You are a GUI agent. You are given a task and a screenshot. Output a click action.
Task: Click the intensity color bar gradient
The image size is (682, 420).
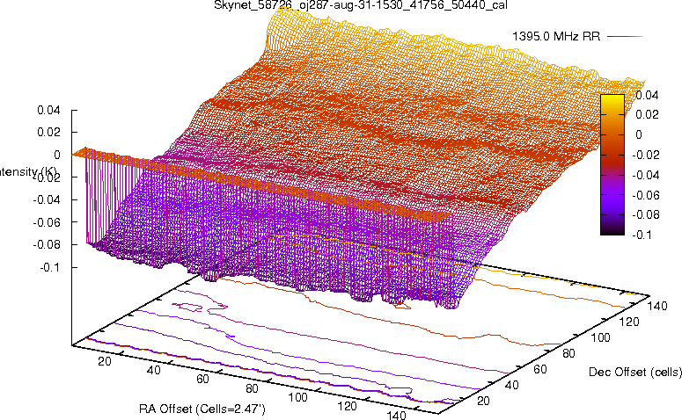click(612, 164)
